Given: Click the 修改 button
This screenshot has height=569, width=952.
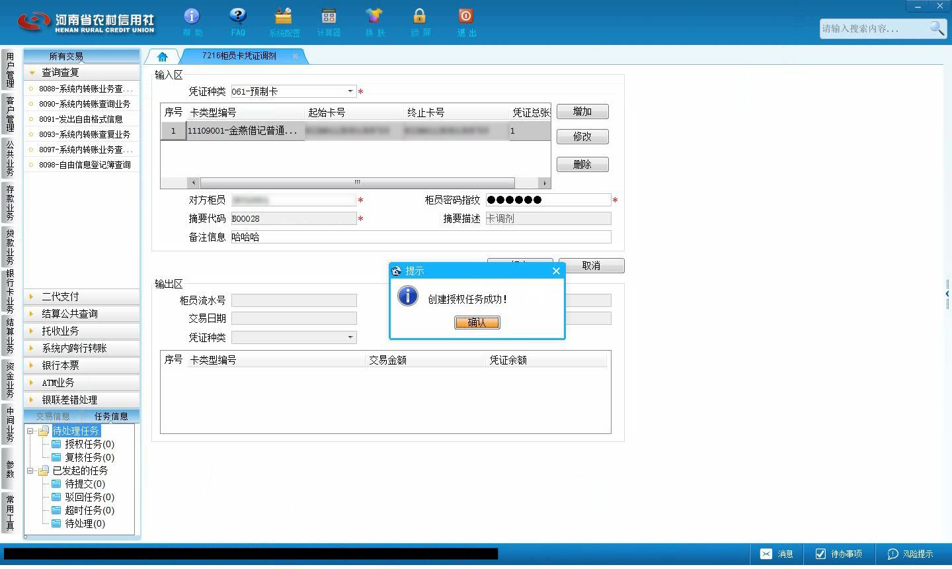Looking at the screenshot, I should tap(582, 136).
